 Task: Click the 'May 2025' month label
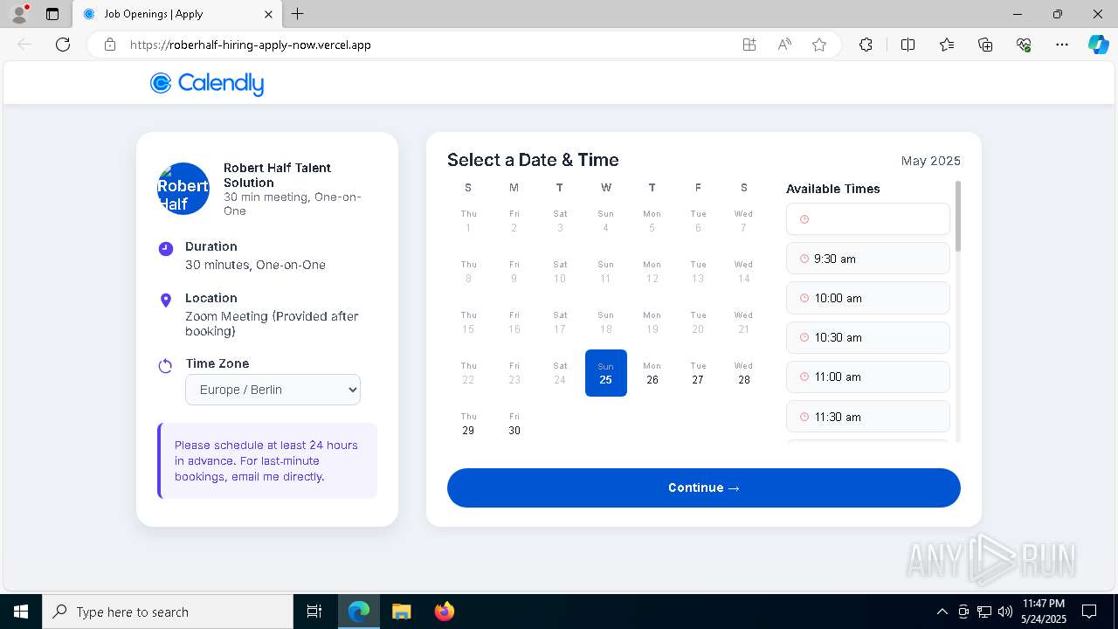(x=931, y=161)
